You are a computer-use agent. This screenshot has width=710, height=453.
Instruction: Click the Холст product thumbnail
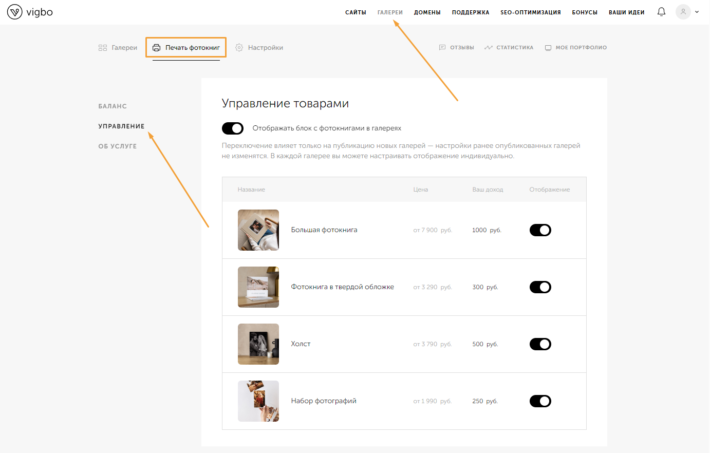tap(258, 344)
